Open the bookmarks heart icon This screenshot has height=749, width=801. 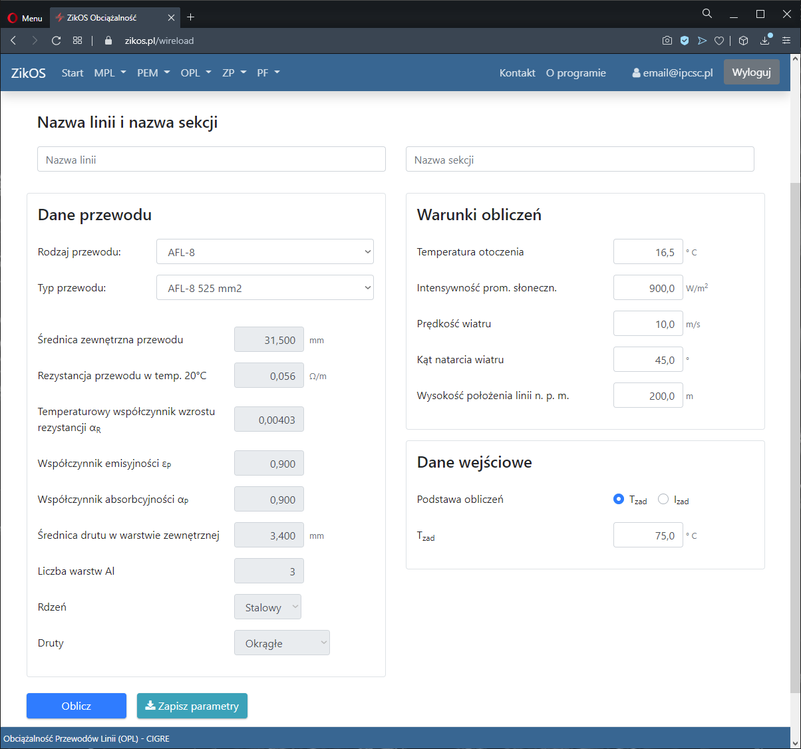coord(719,41)
